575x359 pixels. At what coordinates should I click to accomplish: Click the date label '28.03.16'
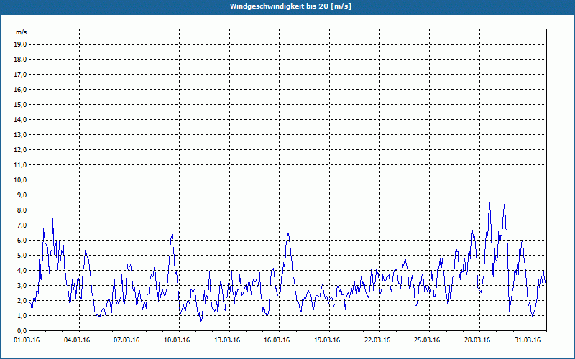click(x=478, y=340)
